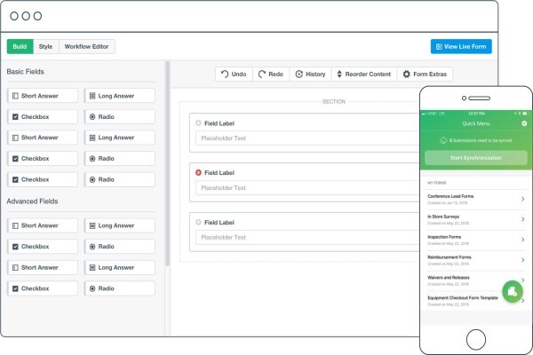Click the Undo button label

(x=239, y=74)
